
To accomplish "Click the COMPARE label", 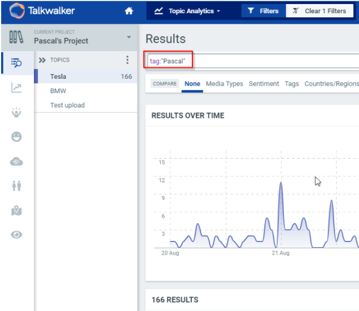I will pyautogui.click(x=165, y=84).
